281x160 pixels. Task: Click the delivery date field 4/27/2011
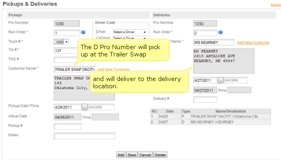click(205, 80)
